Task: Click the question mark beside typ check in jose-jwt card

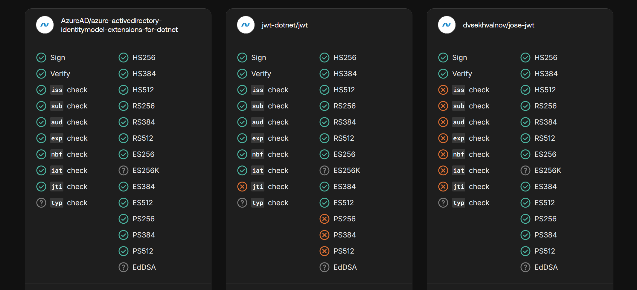Action: pyautogui.click(x=443, y=202)
